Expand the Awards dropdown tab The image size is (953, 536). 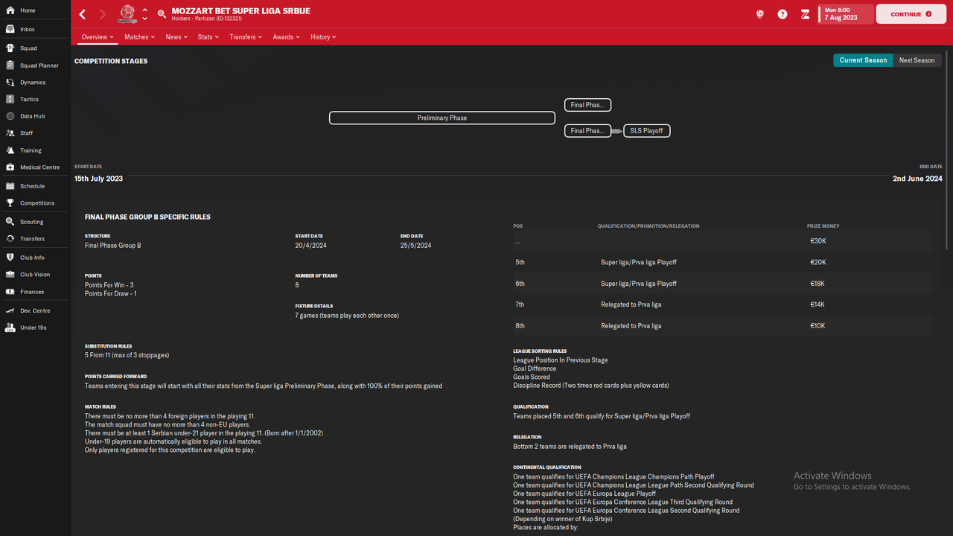tap(286, 36)
